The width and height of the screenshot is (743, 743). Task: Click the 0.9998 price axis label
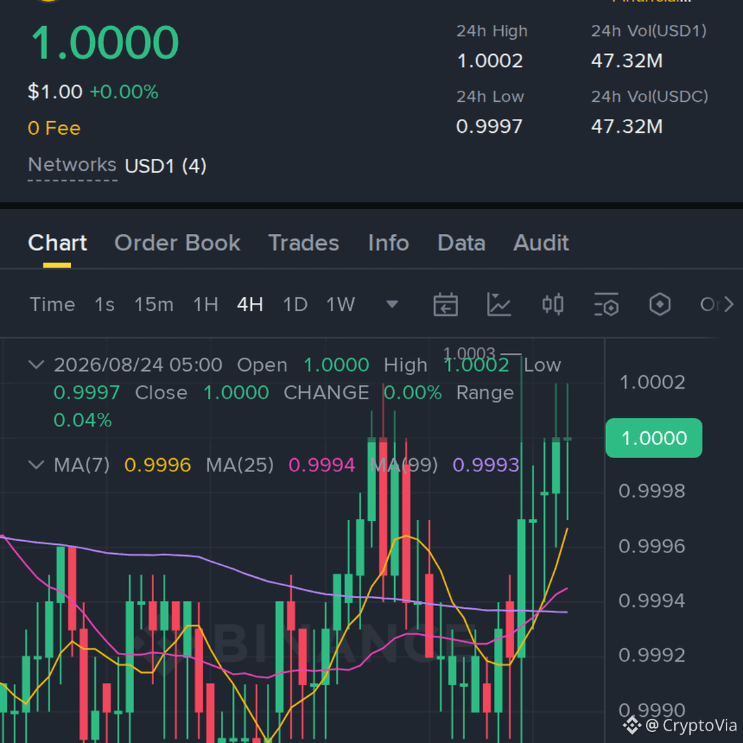(652, 491)
